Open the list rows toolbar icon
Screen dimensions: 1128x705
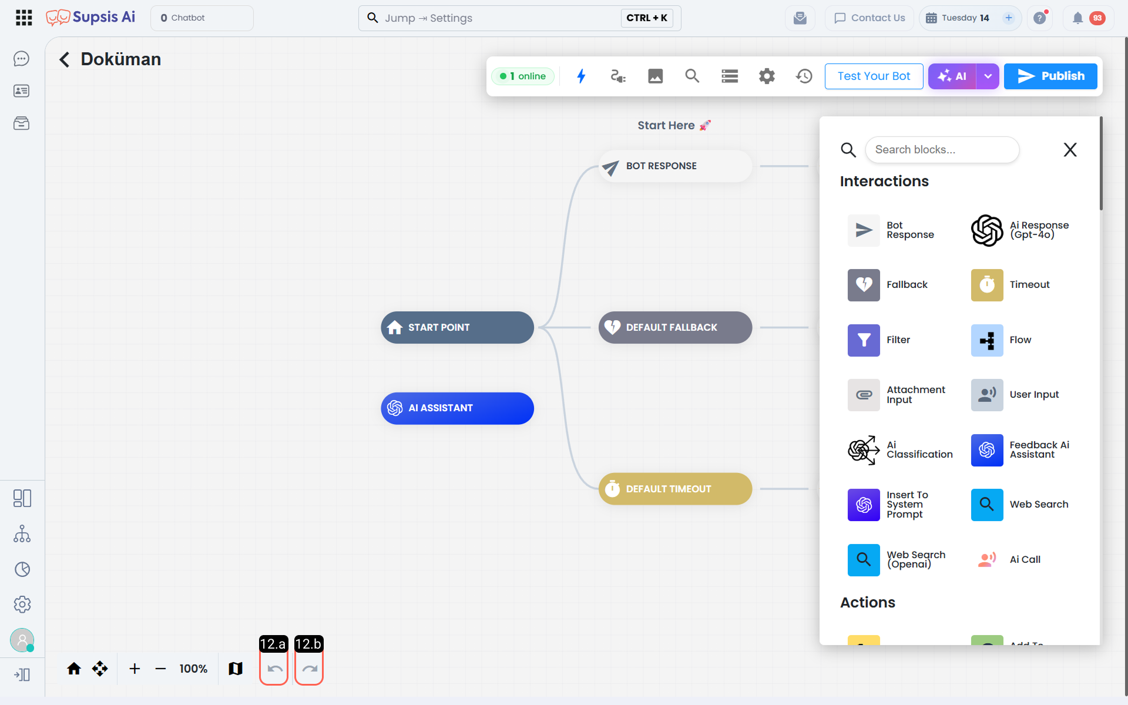(x=730, y=76)
